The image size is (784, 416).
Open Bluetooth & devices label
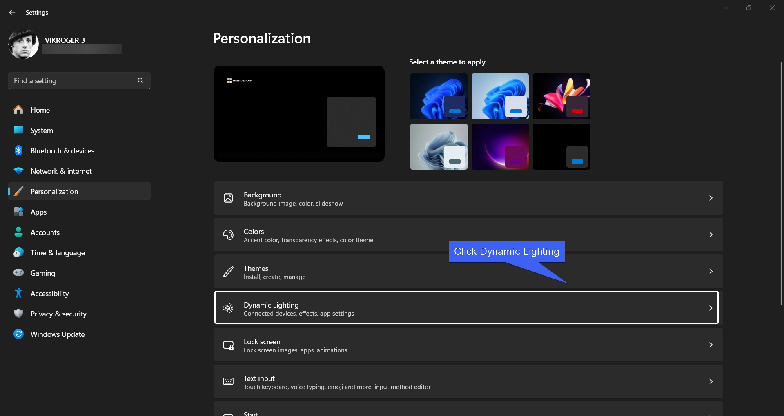click(x=62, y=151)
